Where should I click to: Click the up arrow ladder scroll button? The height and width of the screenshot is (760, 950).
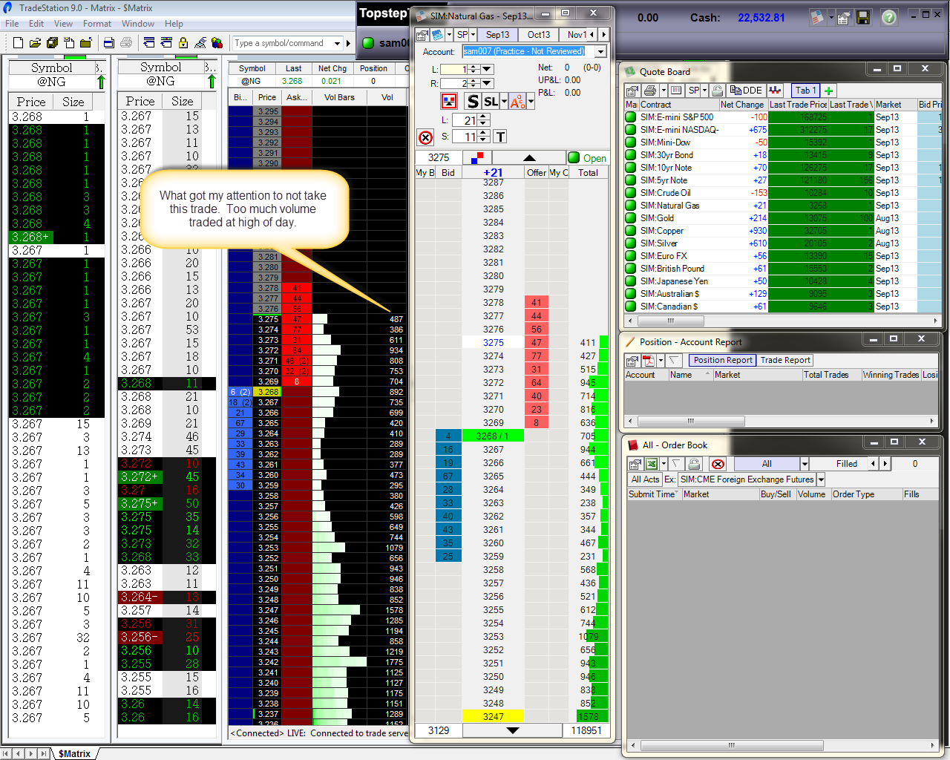click(529, 157)
